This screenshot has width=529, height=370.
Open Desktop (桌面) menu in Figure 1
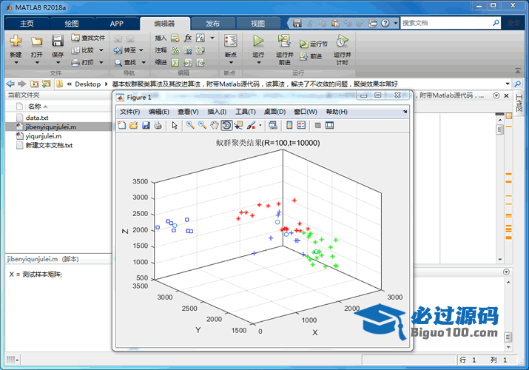tap(274, 112)
